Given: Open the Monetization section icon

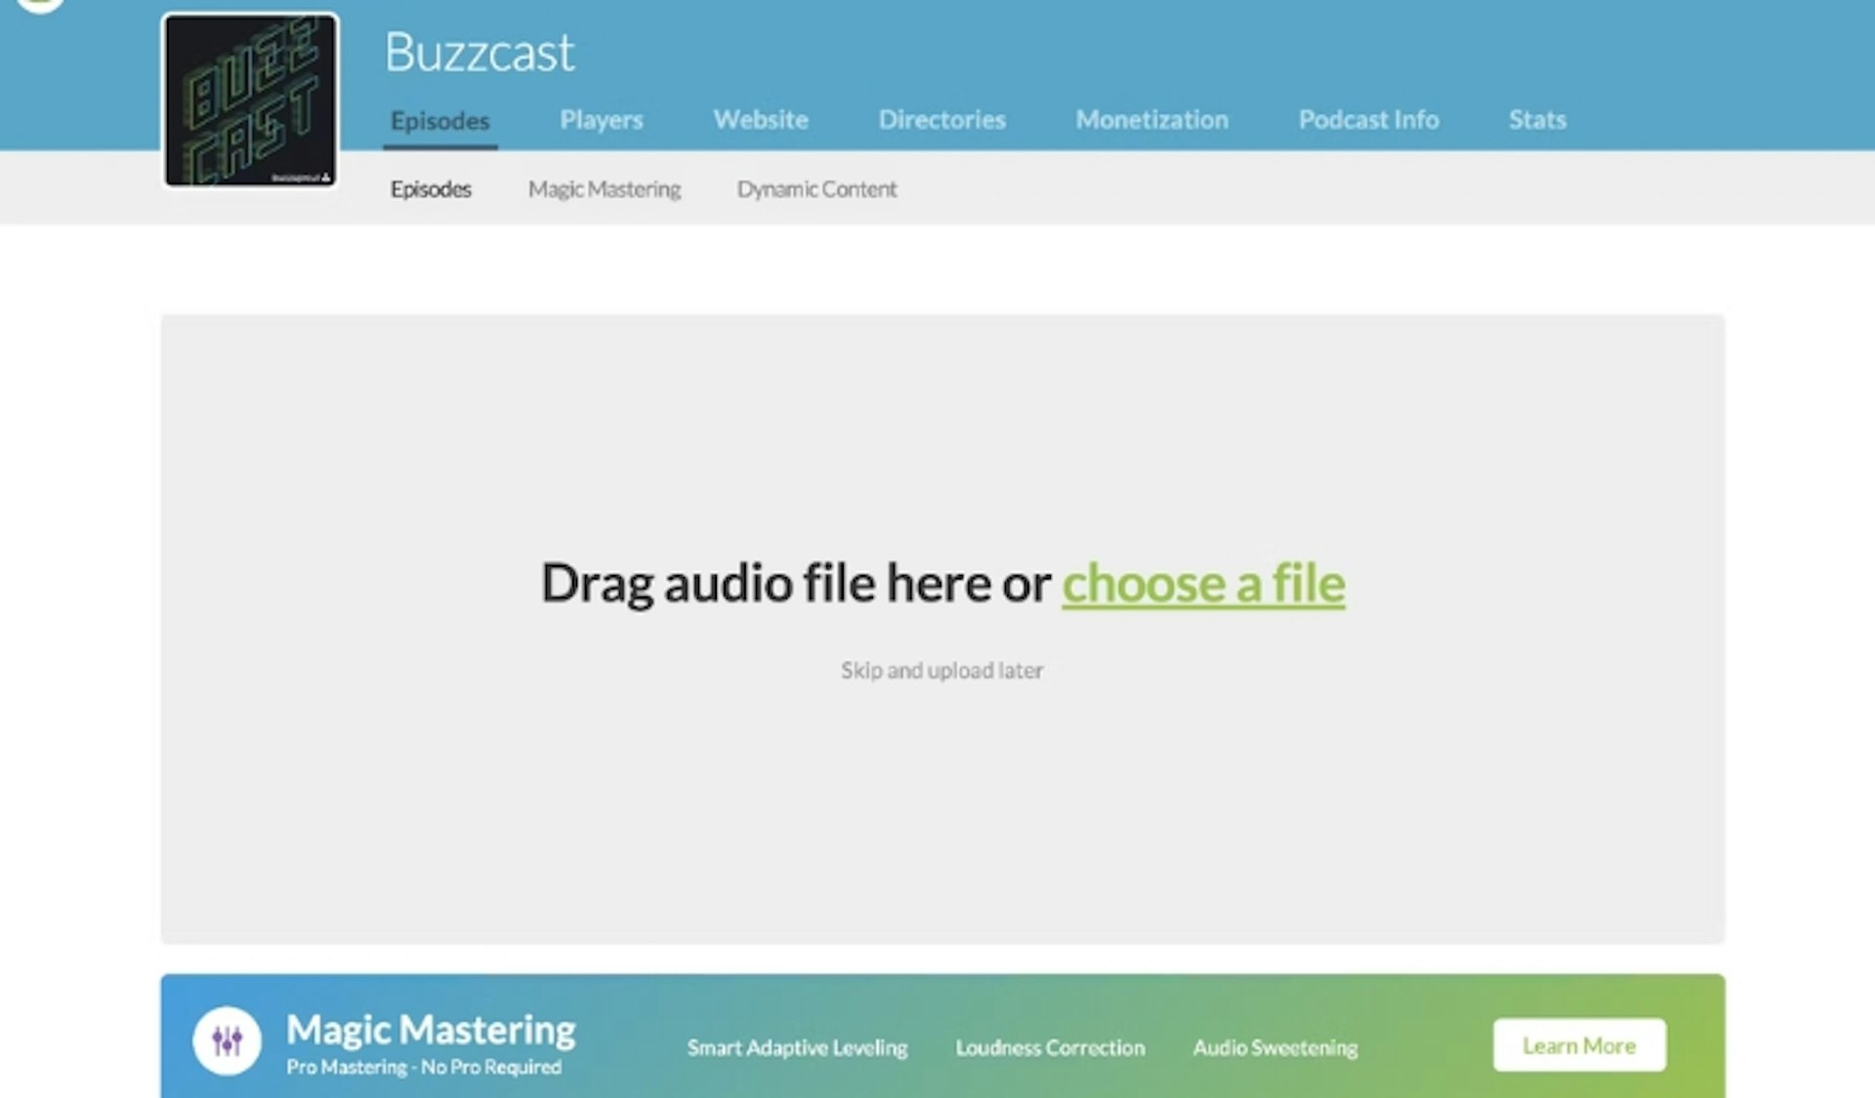Looking at the screenshot, I should [x=1150, y=119].
